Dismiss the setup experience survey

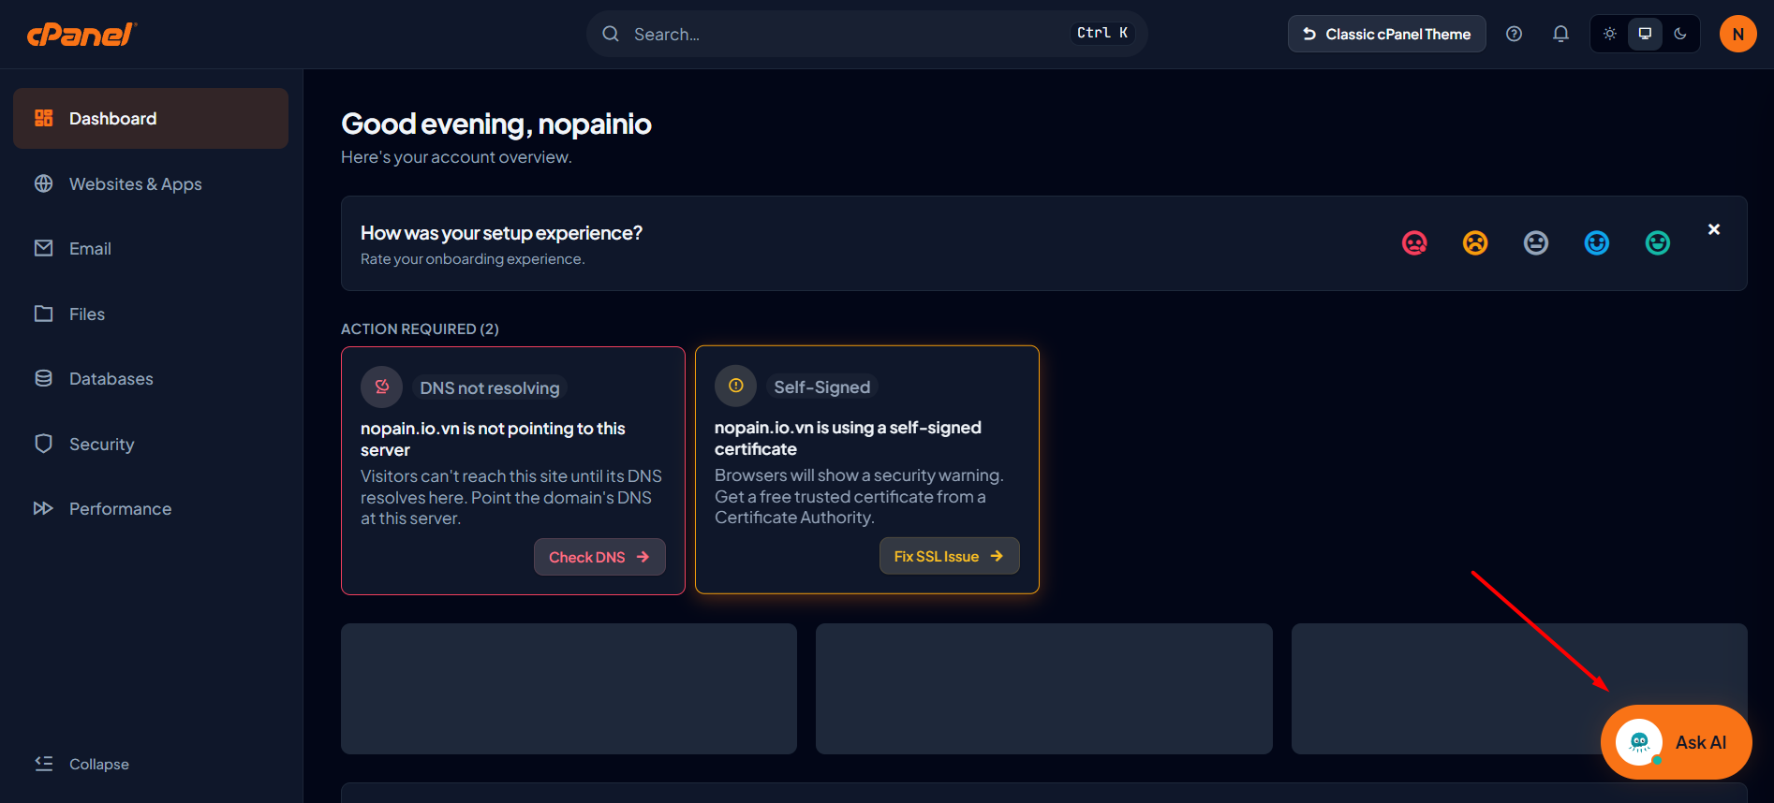pos(1714,229)
